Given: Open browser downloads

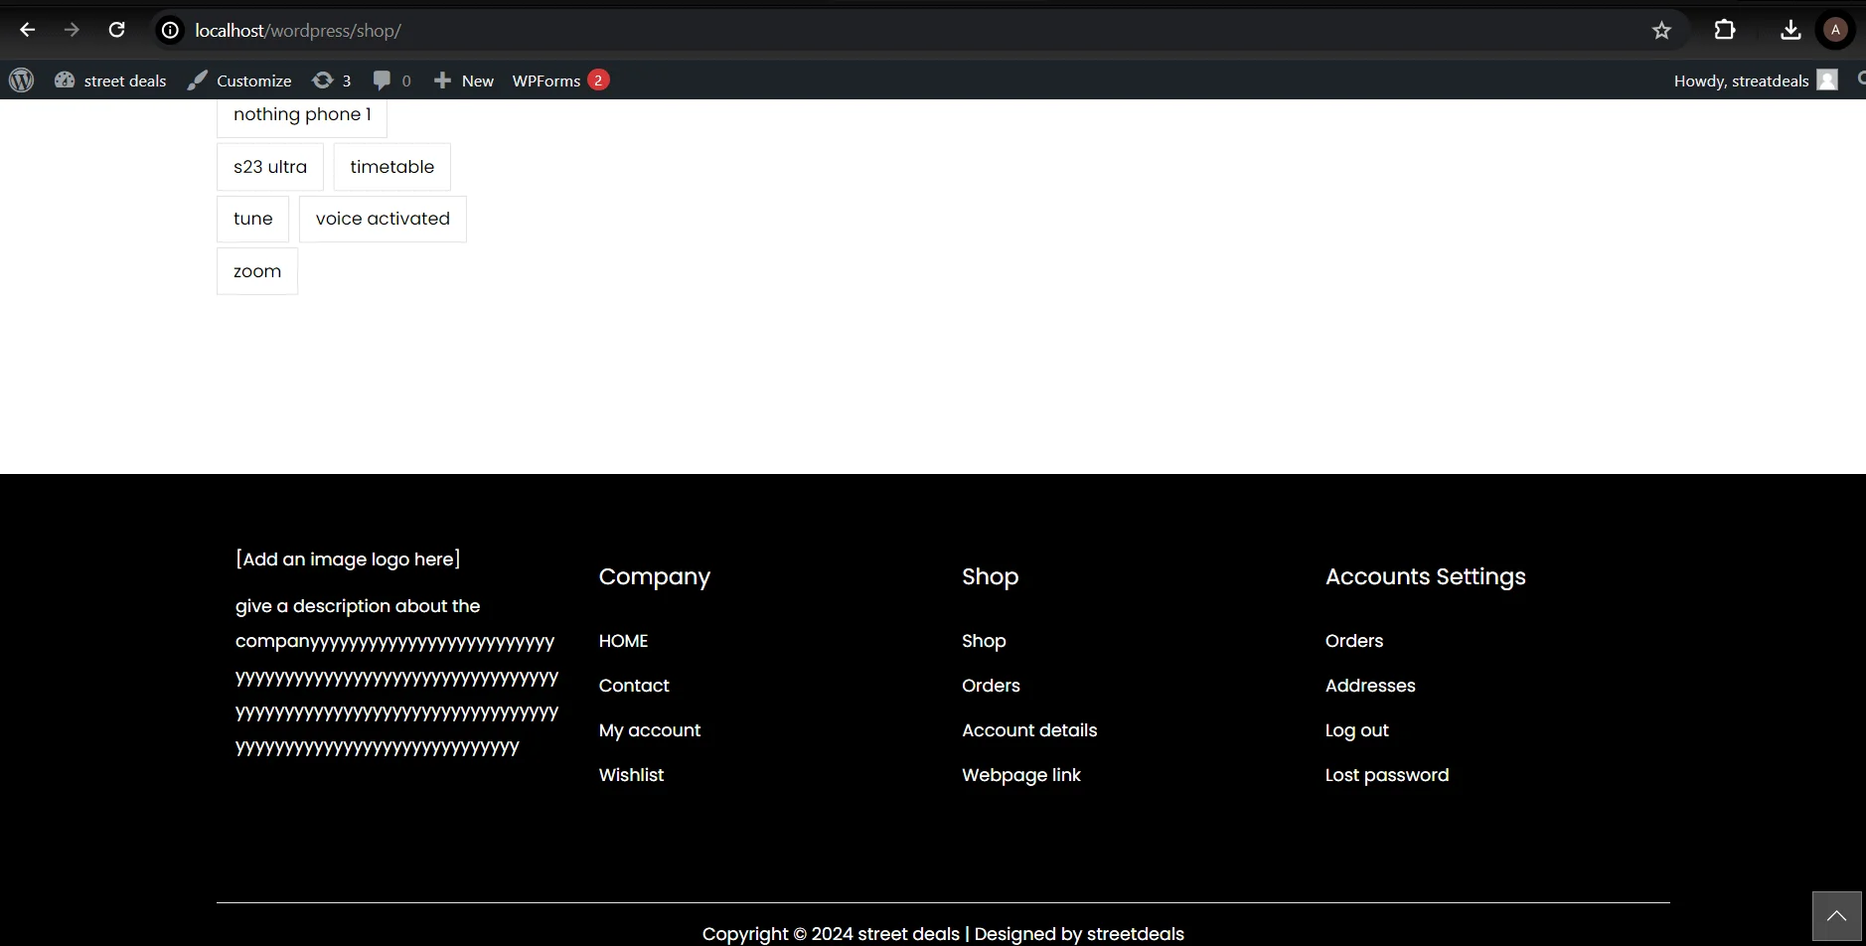Looking at the screenshot, I should [1790, 30].
